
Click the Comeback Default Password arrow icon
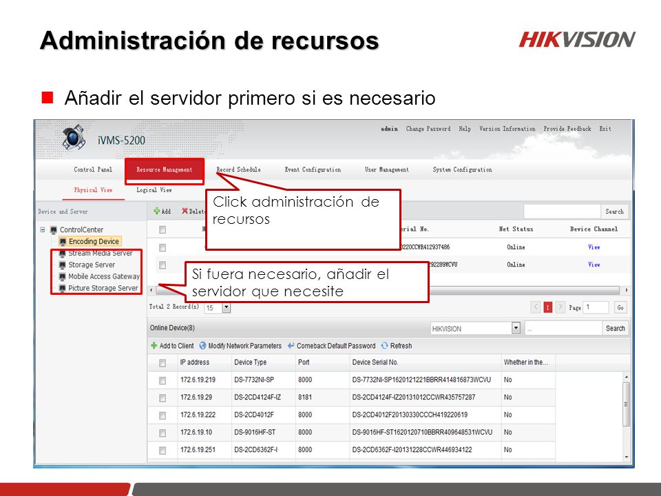point(291,346)
